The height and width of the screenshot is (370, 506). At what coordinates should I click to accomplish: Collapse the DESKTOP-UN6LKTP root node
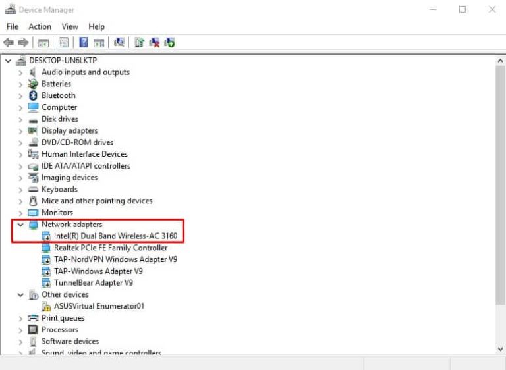(x=8, y=61)
